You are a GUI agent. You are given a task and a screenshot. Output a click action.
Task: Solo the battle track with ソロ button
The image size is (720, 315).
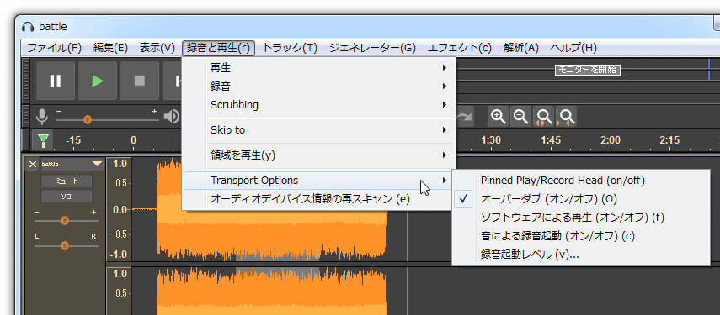click(x=67, y=197)
